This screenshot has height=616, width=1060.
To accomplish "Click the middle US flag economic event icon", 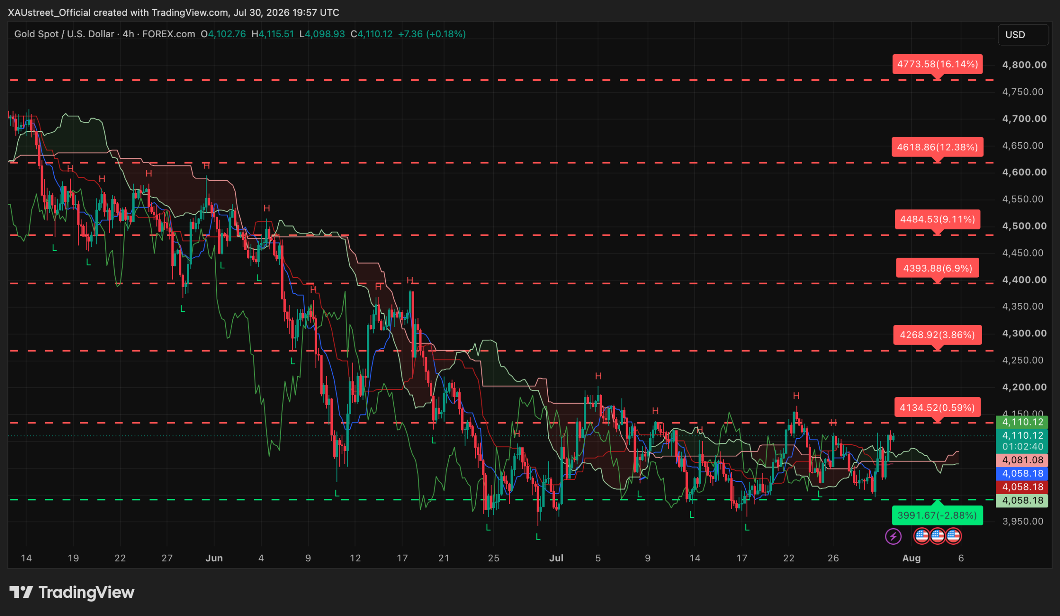I will click(x=937, y=536).
